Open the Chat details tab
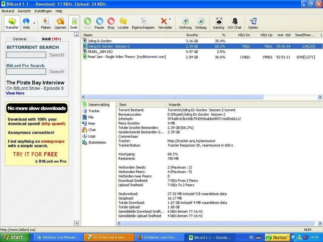The height and width of the screenshot is (242, 323). click(89, 130)
